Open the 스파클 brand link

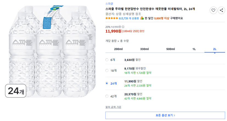click(109, 4)
